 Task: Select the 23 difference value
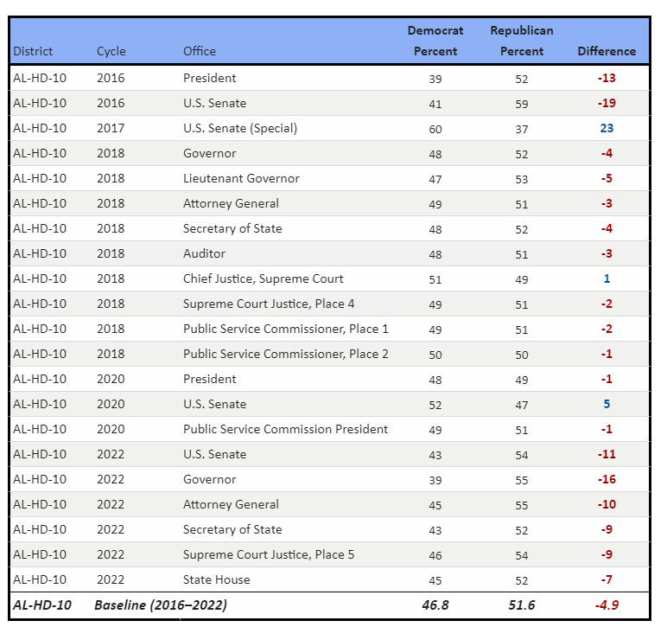click(x=607, y=128)
